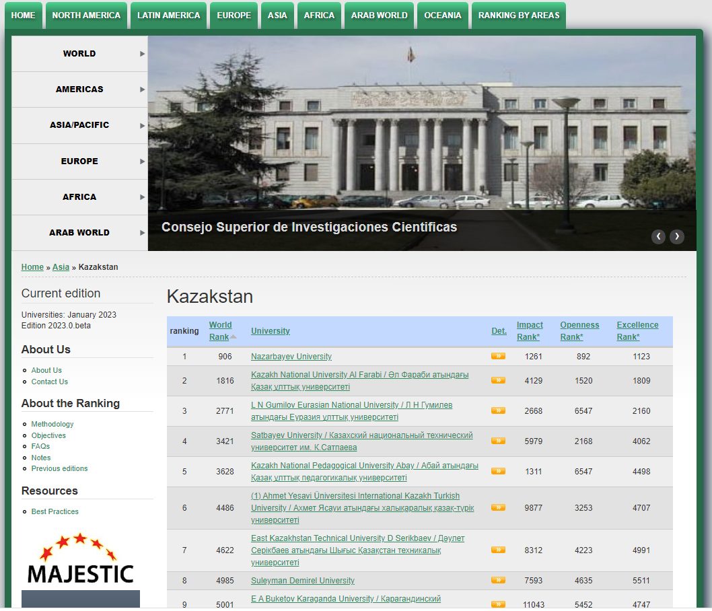712x611 pixels.
Task: Sort table by Openness Rank column
Action: pyautogui.click(x=579, y=331)
